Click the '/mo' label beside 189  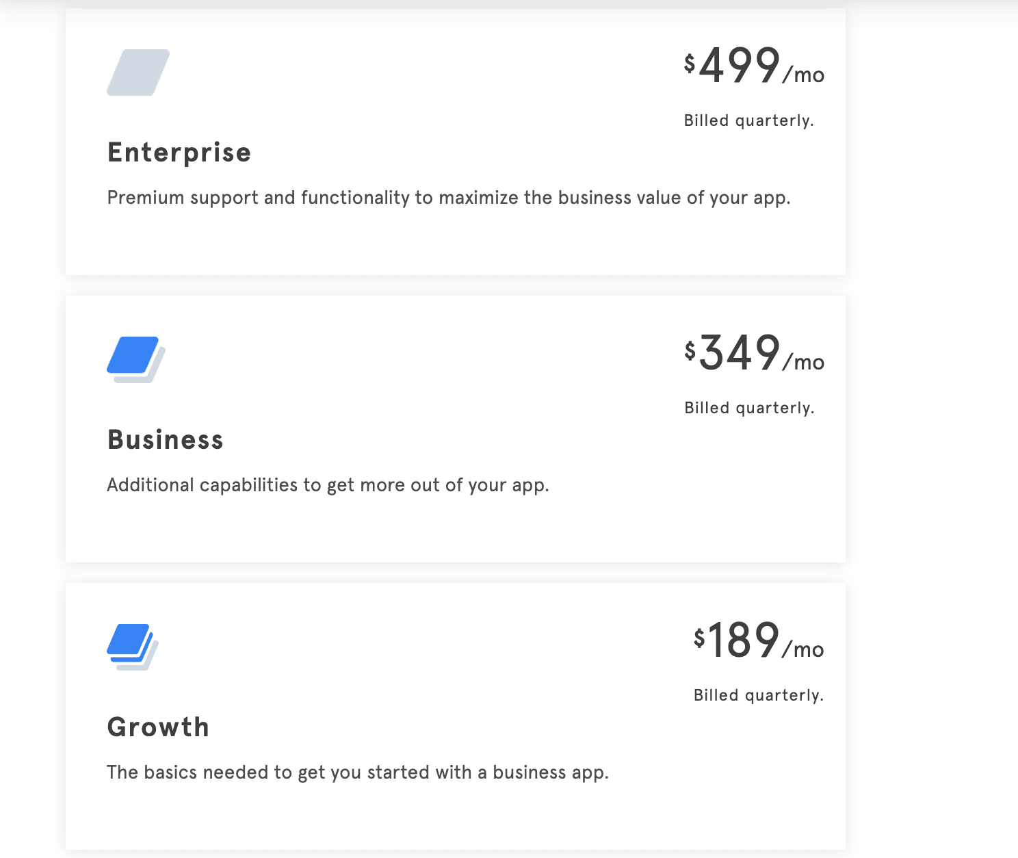(804, 649)
